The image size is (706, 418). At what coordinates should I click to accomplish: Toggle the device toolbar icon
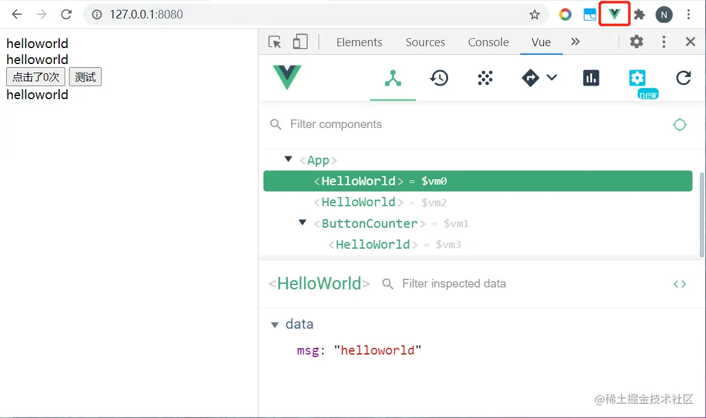300,42
